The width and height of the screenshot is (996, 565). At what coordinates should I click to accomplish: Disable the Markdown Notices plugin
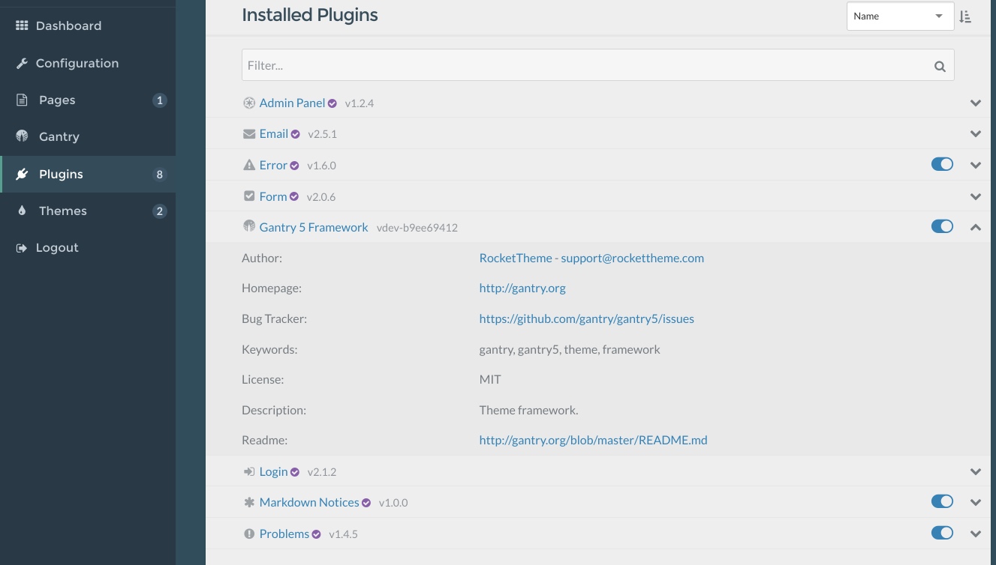[x=942, y=501]
